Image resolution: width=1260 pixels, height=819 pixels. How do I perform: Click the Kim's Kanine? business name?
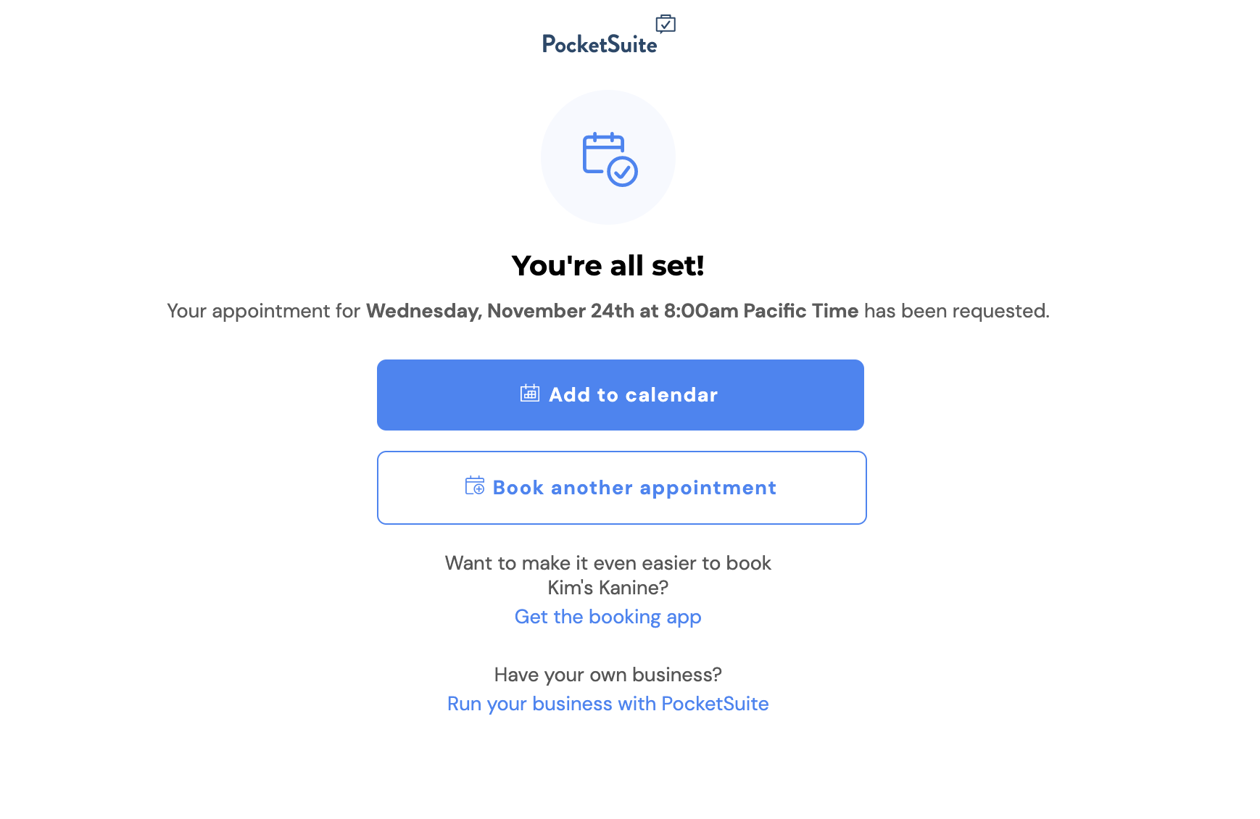point(608,588)
